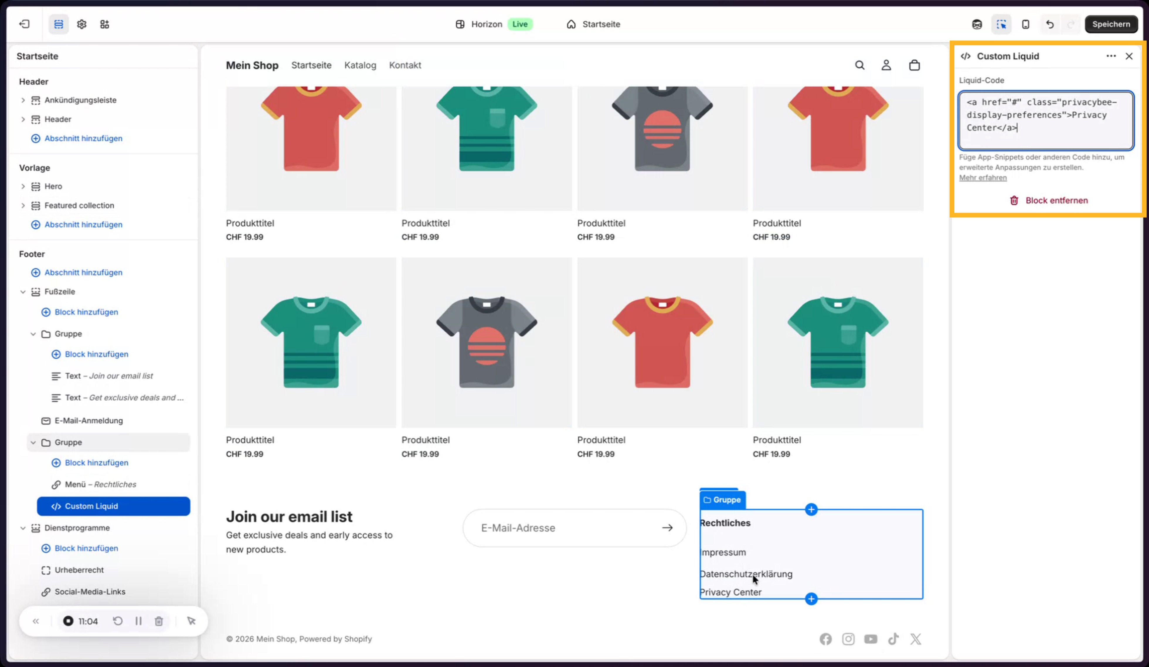Viewport: 1149px width, 667px height.
Task: Click the exit editor icon
Action: [25, 24]
